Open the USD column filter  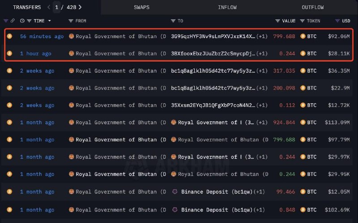coord(337,21)
